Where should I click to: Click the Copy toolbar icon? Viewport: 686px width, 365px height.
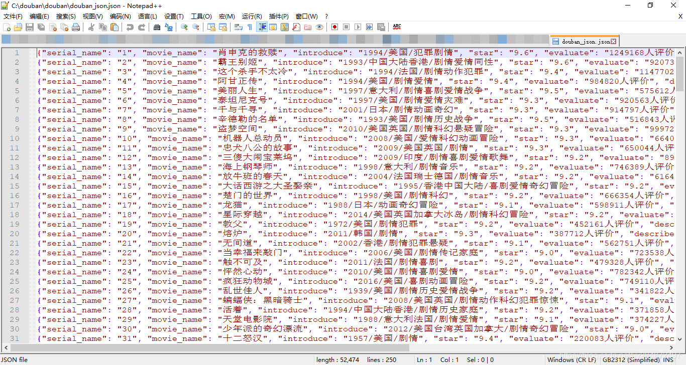[x=103, y=27]
